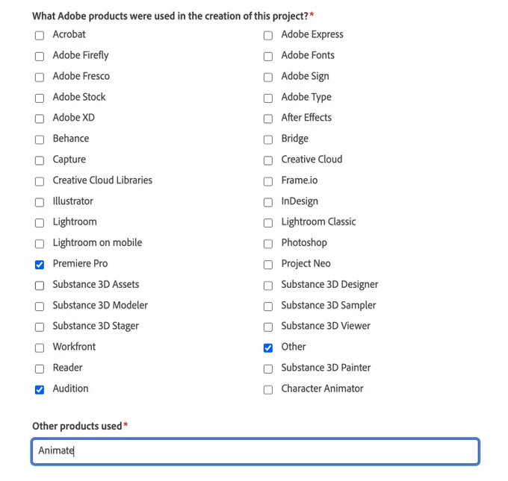This screenshot has width=508, height=481.
Task: Check the Acrobat checkbox
Action: (x=40, y=35)
